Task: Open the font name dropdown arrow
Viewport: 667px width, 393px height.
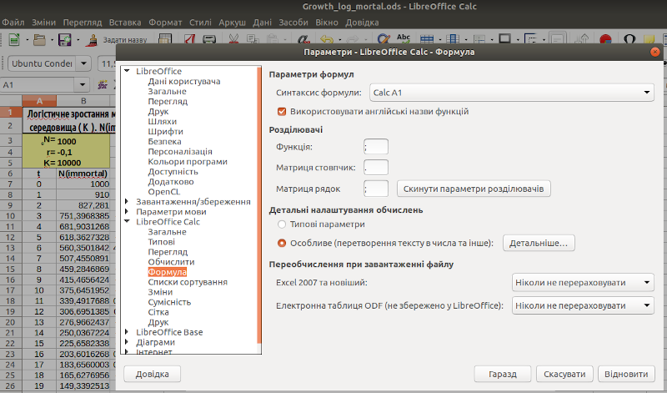Action: [84, 64]
